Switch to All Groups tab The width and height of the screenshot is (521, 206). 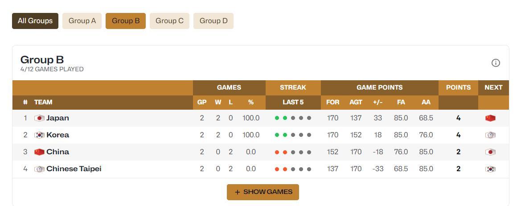(x=35, y=21)
